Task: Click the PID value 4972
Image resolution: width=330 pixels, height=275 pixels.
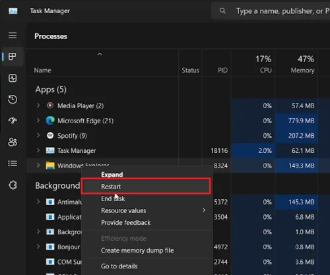Action: 221,247
